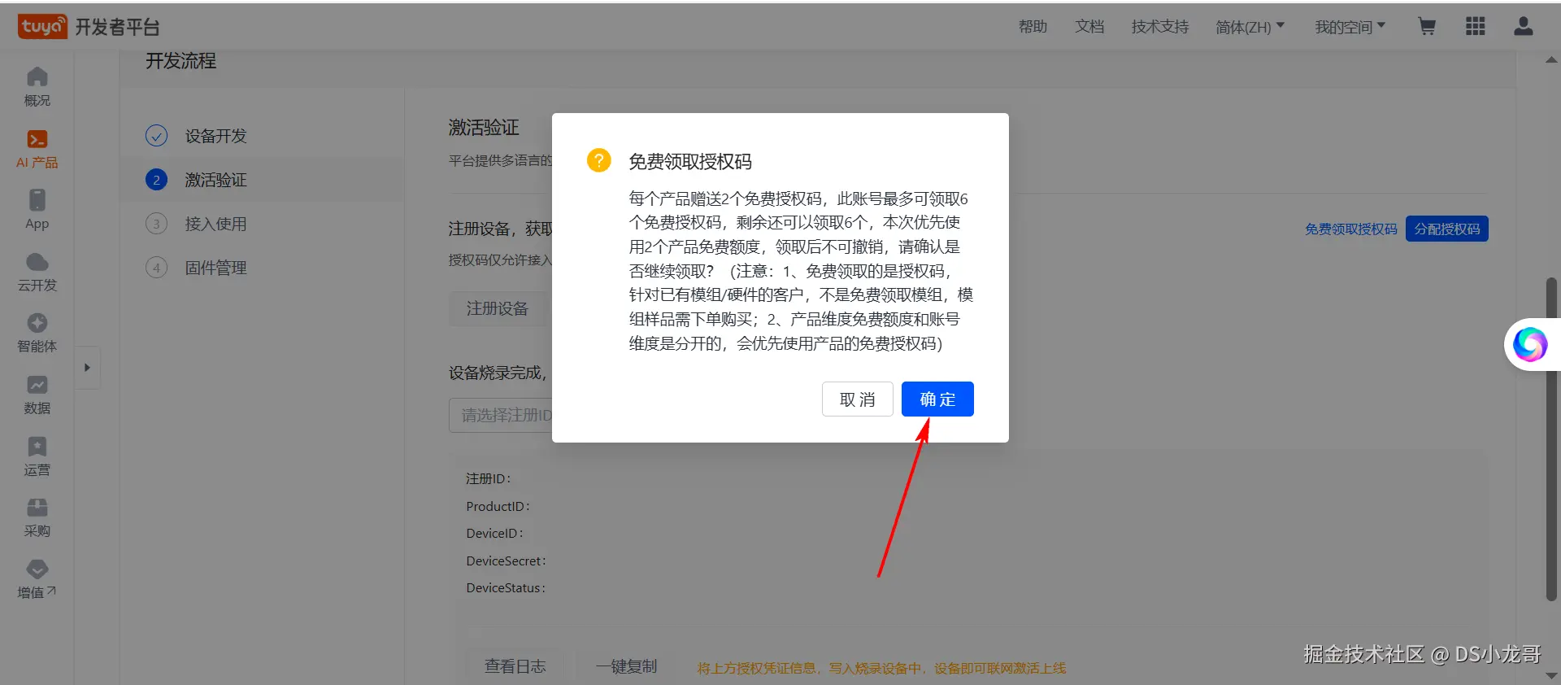Select the 固件管理 step

261,268
